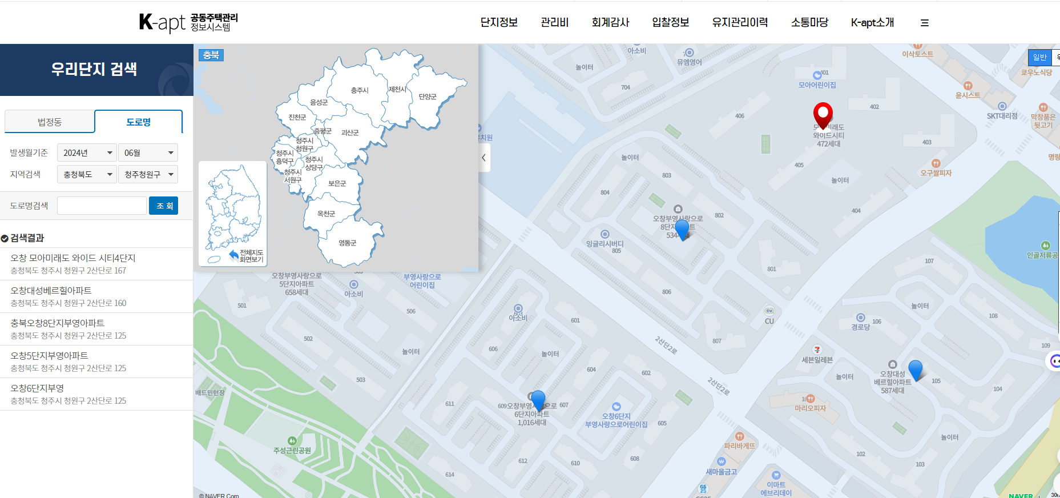1060x498 pixels.
Task: Click the K-apt logo
Action: 188,22
